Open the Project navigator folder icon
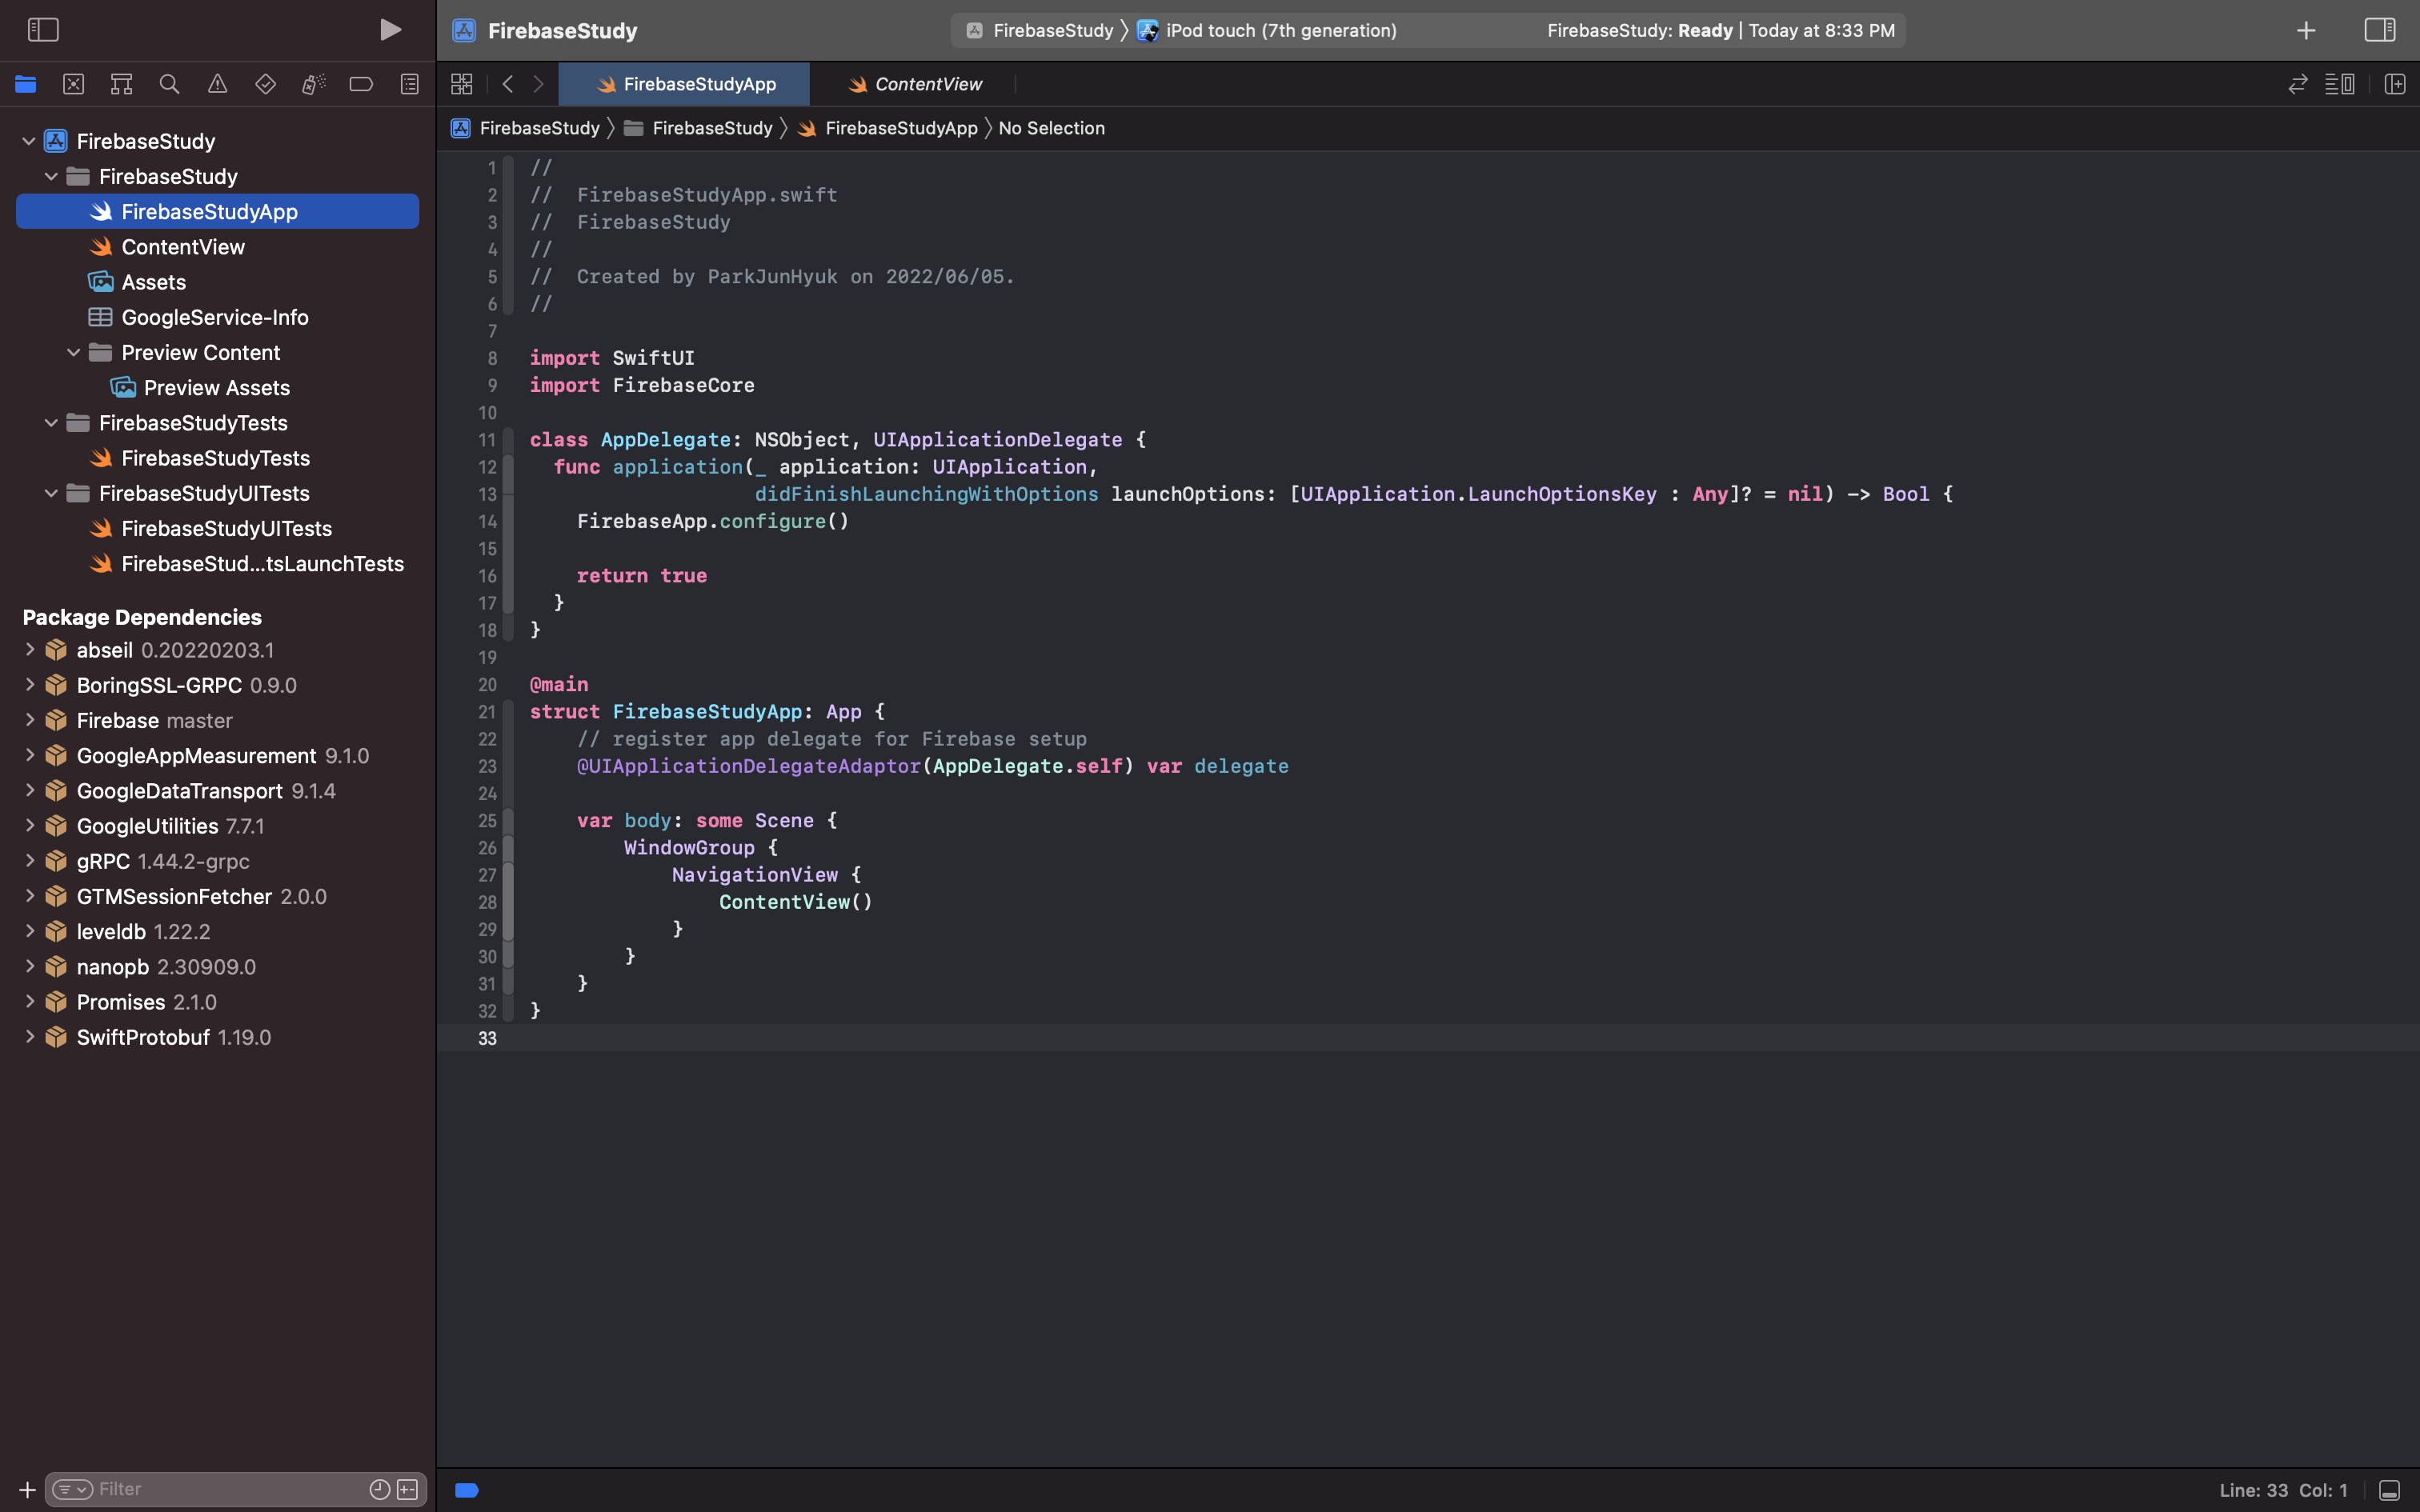The image size is (2420, 1512). (x=26, y=84)
